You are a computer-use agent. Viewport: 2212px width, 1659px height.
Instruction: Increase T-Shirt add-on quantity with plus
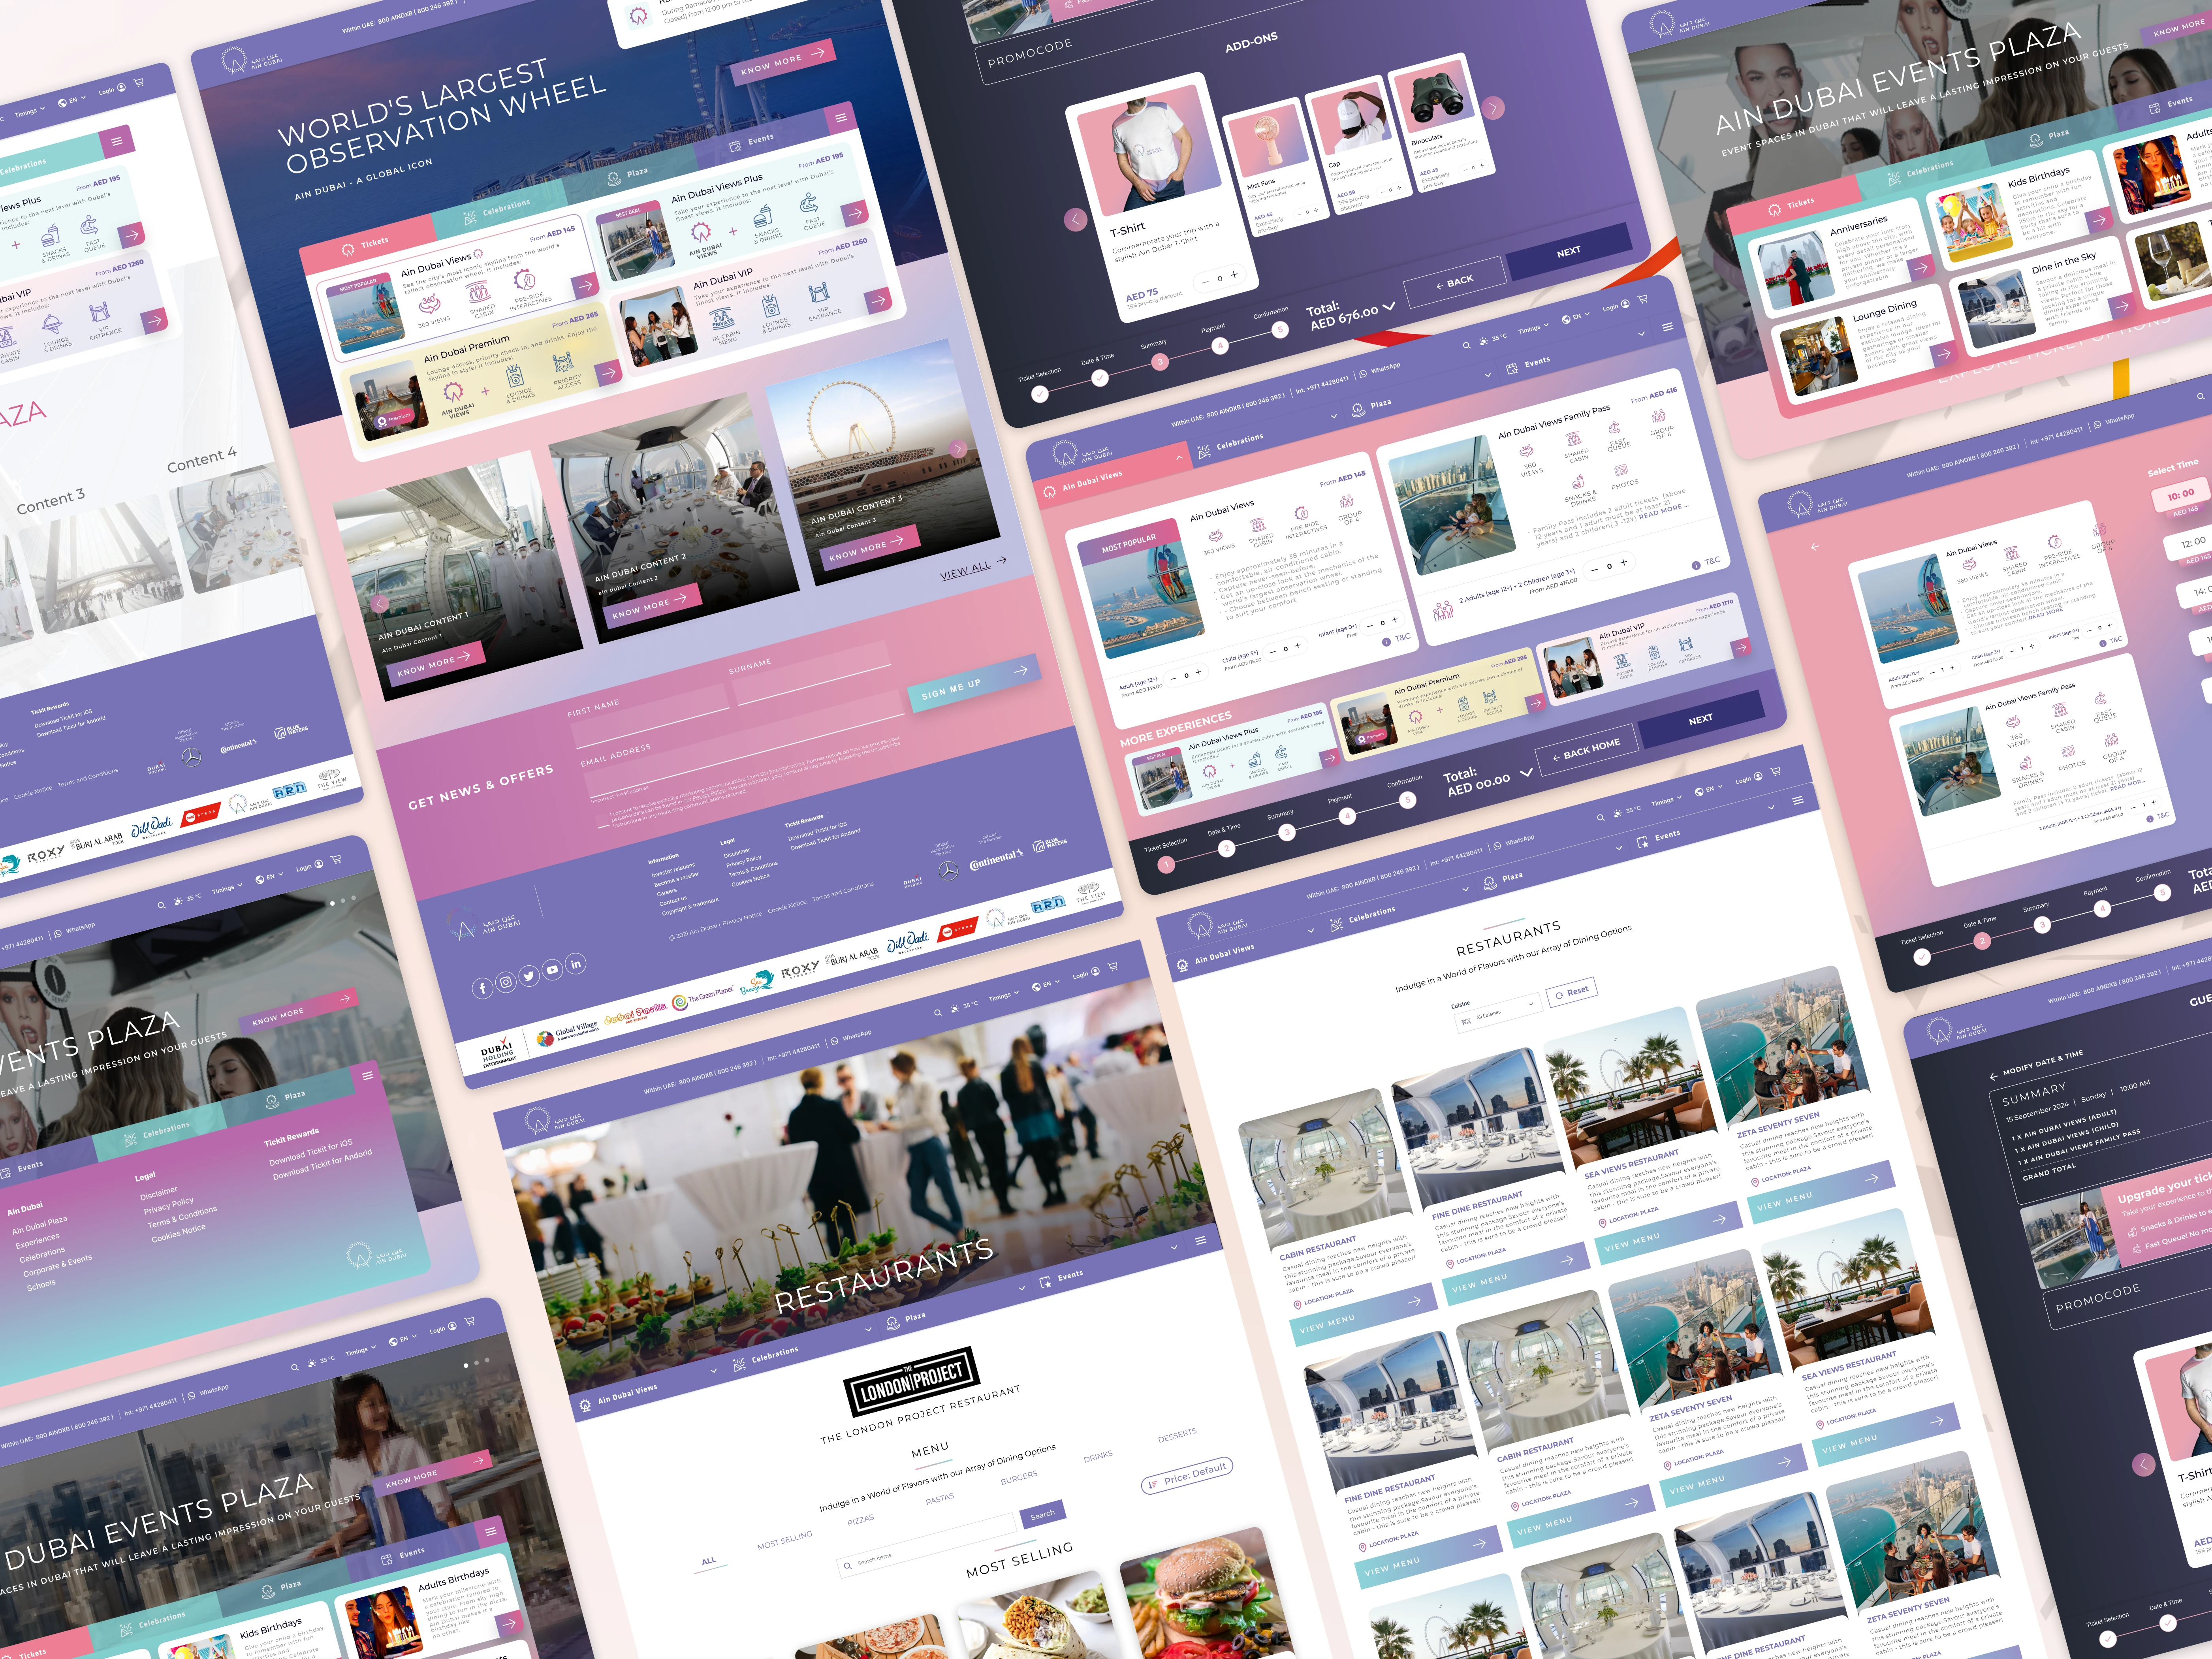(1234, 275)
